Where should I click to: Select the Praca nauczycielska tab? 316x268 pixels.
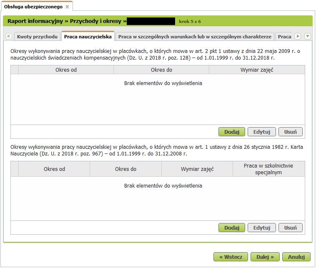[x=88, y=37]
